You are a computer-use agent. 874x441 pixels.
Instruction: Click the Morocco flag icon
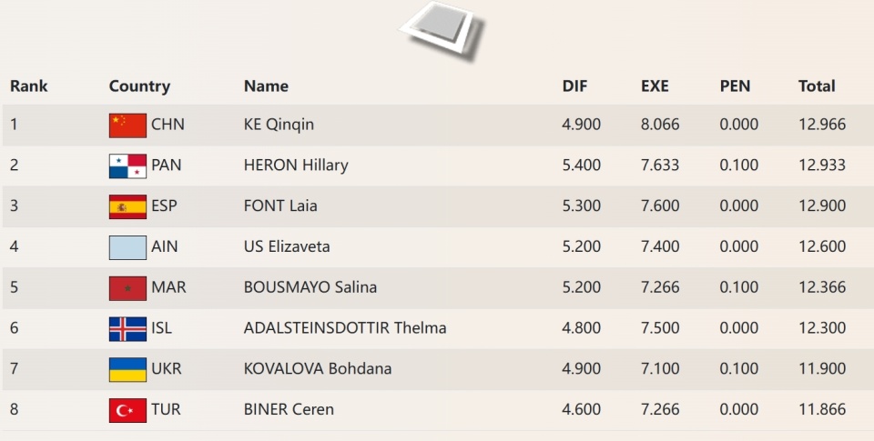(127, 287)
